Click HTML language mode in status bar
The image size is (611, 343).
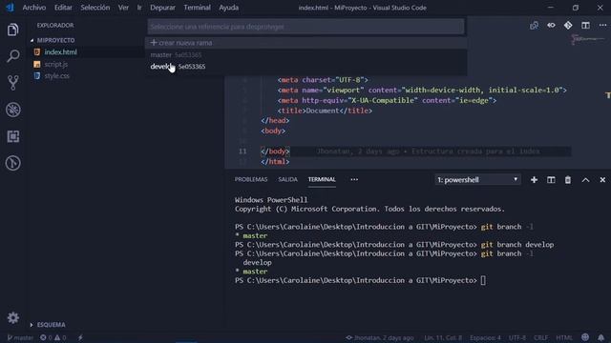click(564, 337)
